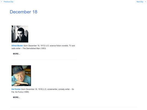The height and width of the screenshot is (110, 147).
Task: Click the face in Alfred Bester's portrait
Action: [20, 34]
